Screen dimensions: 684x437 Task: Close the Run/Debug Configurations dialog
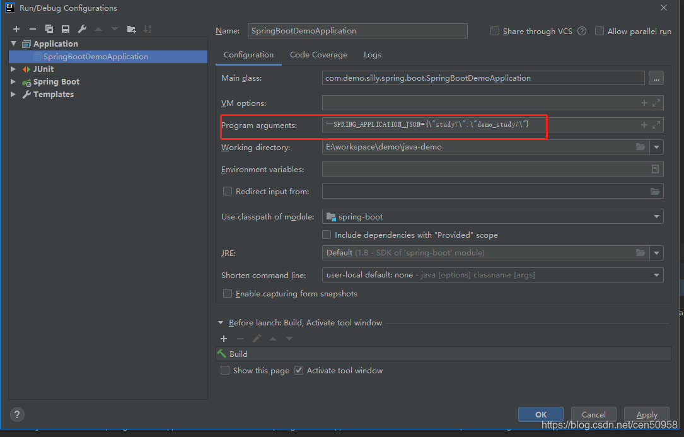point(663,8)
